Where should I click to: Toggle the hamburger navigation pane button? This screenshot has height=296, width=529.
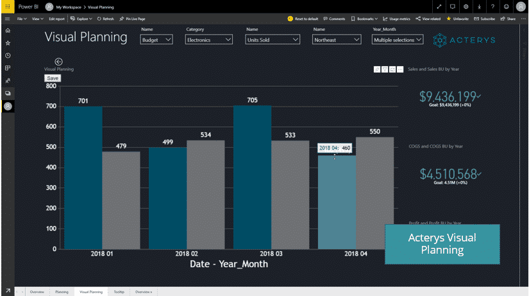click(x=7, y=19)
